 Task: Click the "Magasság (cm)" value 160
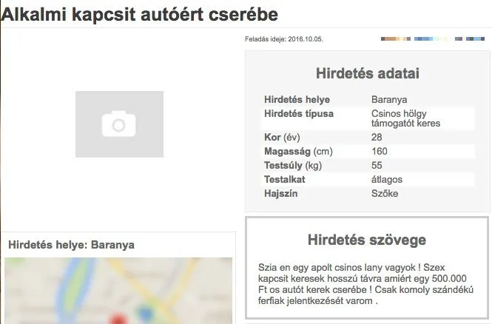(380, 151)
